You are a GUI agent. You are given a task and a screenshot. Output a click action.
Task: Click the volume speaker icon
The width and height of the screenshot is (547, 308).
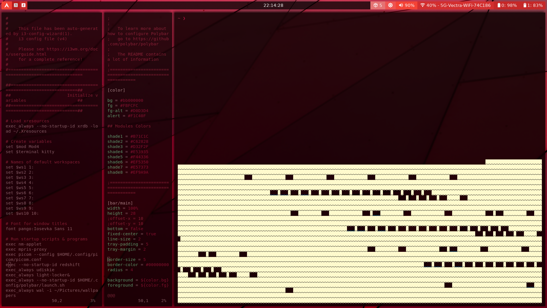401,5
